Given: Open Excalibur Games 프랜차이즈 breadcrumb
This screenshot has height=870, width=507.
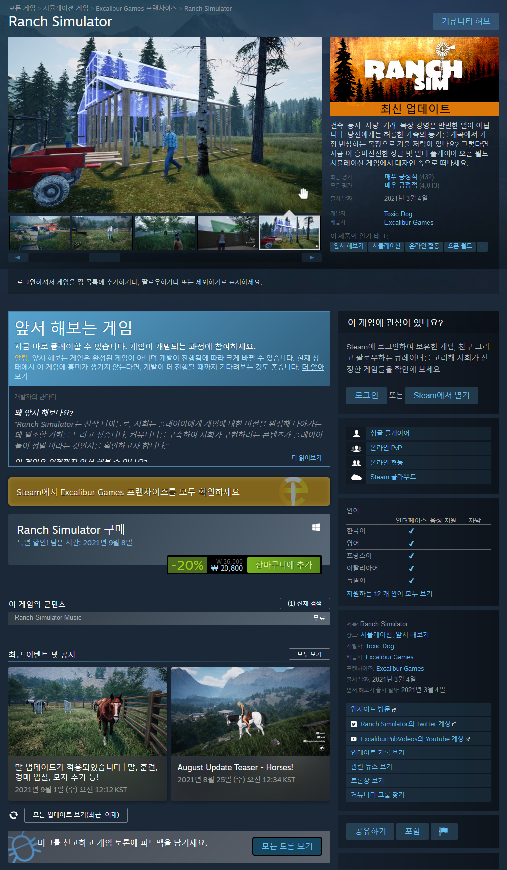Looking at the screenshot, I should (x=136, y=8).
